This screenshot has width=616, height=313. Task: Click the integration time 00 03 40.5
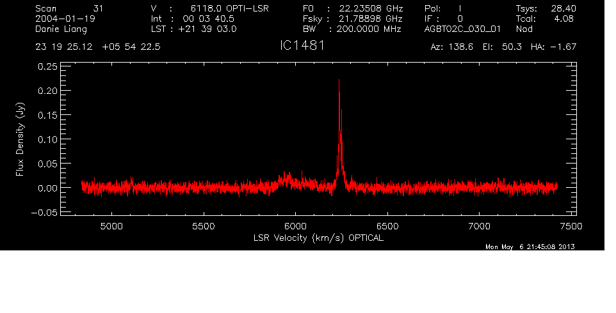point(208,19)
